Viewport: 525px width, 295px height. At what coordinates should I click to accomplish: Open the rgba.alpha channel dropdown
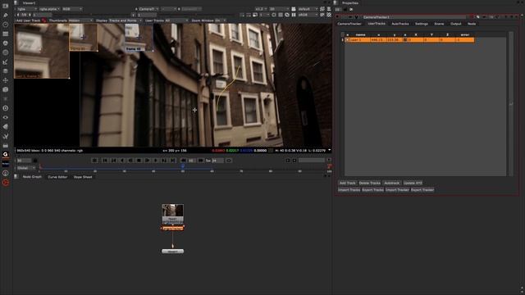(x=49, y=9)
